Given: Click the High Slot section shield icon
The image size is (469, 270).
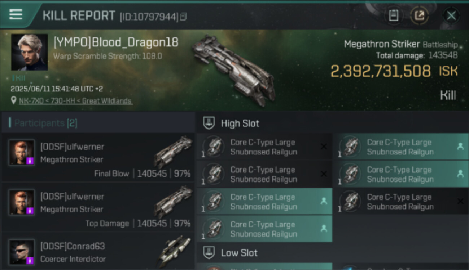Looking at the screenshot, I should click(x=209, y=123).
